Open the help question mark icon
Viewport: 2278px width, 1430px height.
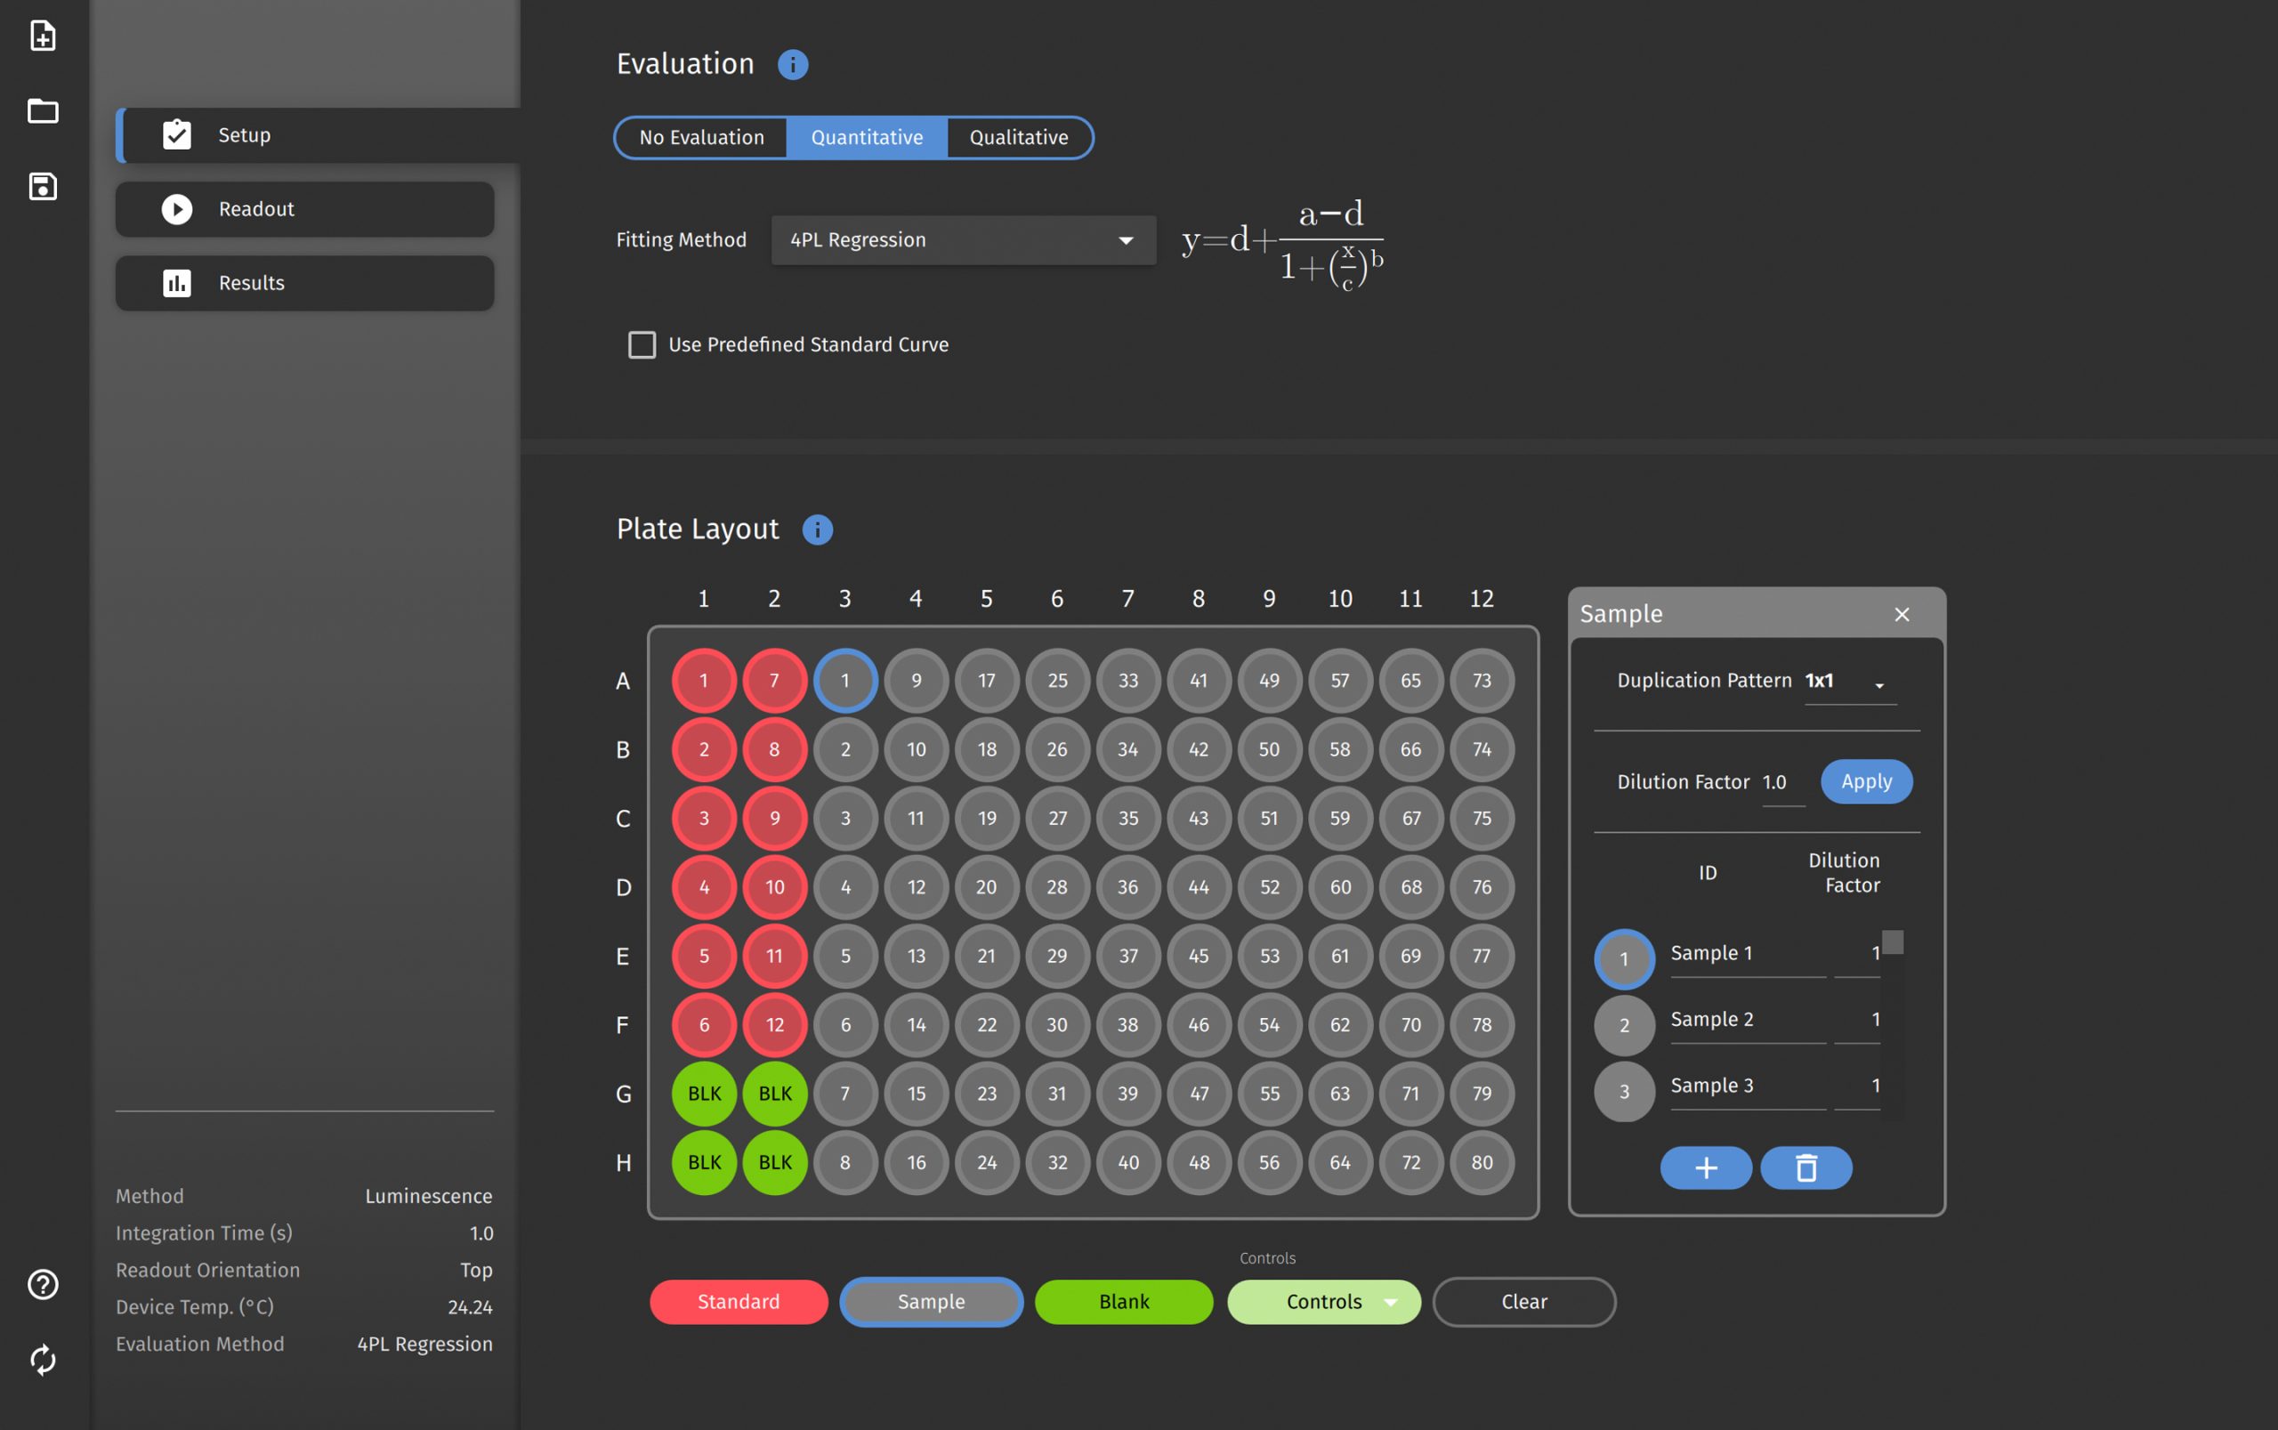click(x=43, y=1283)
